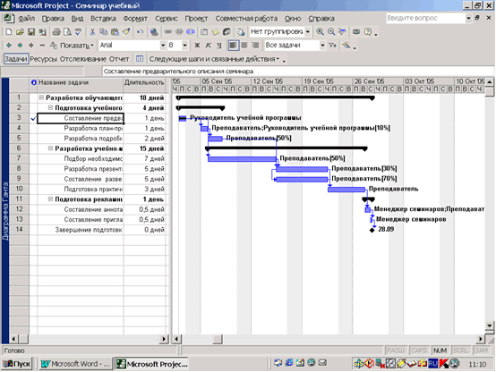Split the task bar

[x=191, y=31]
